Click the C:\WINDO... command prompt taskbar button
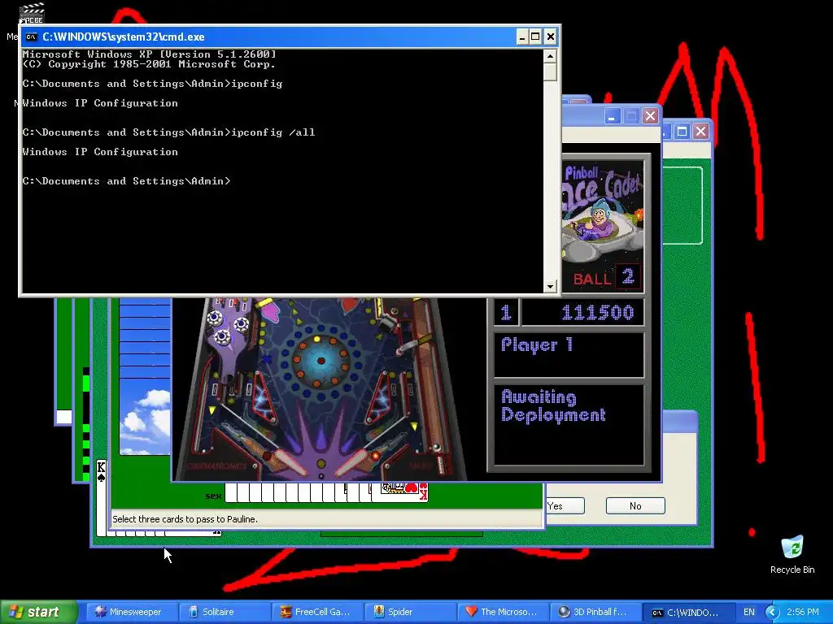Viewport: 833px width, 624px height. (x=688, y=612)
